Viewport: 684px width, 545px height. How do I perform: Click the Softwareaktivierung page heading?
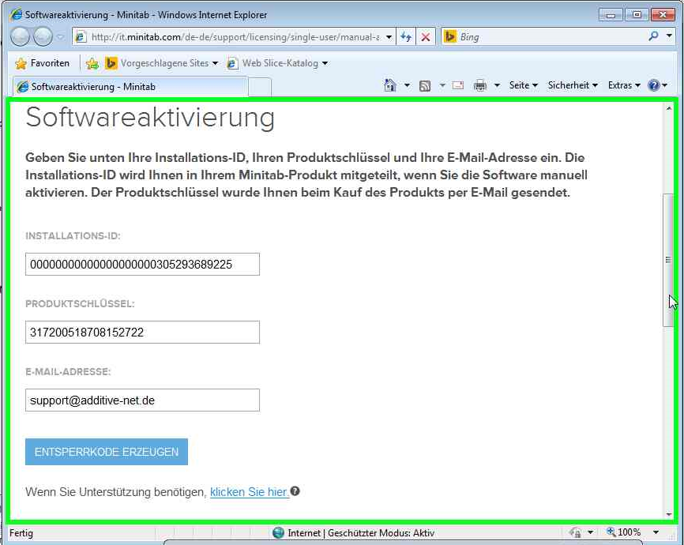point(150,118)
